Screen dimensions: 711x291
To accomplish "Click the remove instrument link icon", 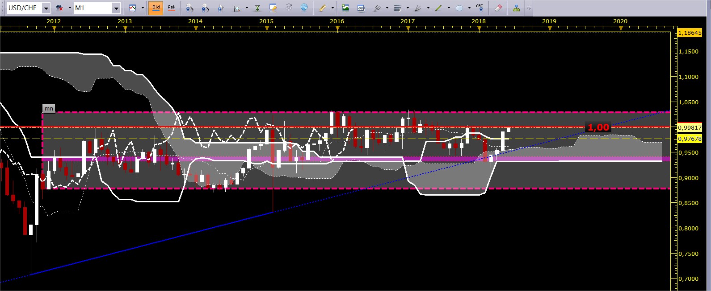I will point(59,8).
